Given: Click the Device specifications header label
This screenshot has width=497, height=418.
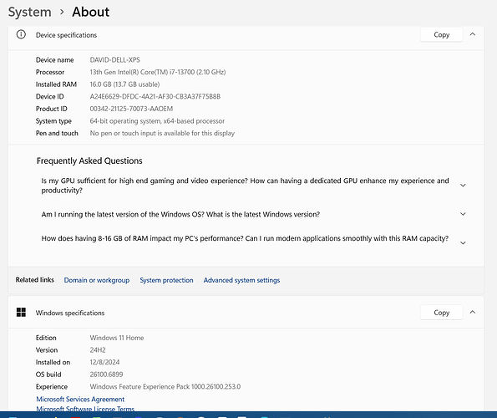Looking at the screenshot, I should 66,35.
